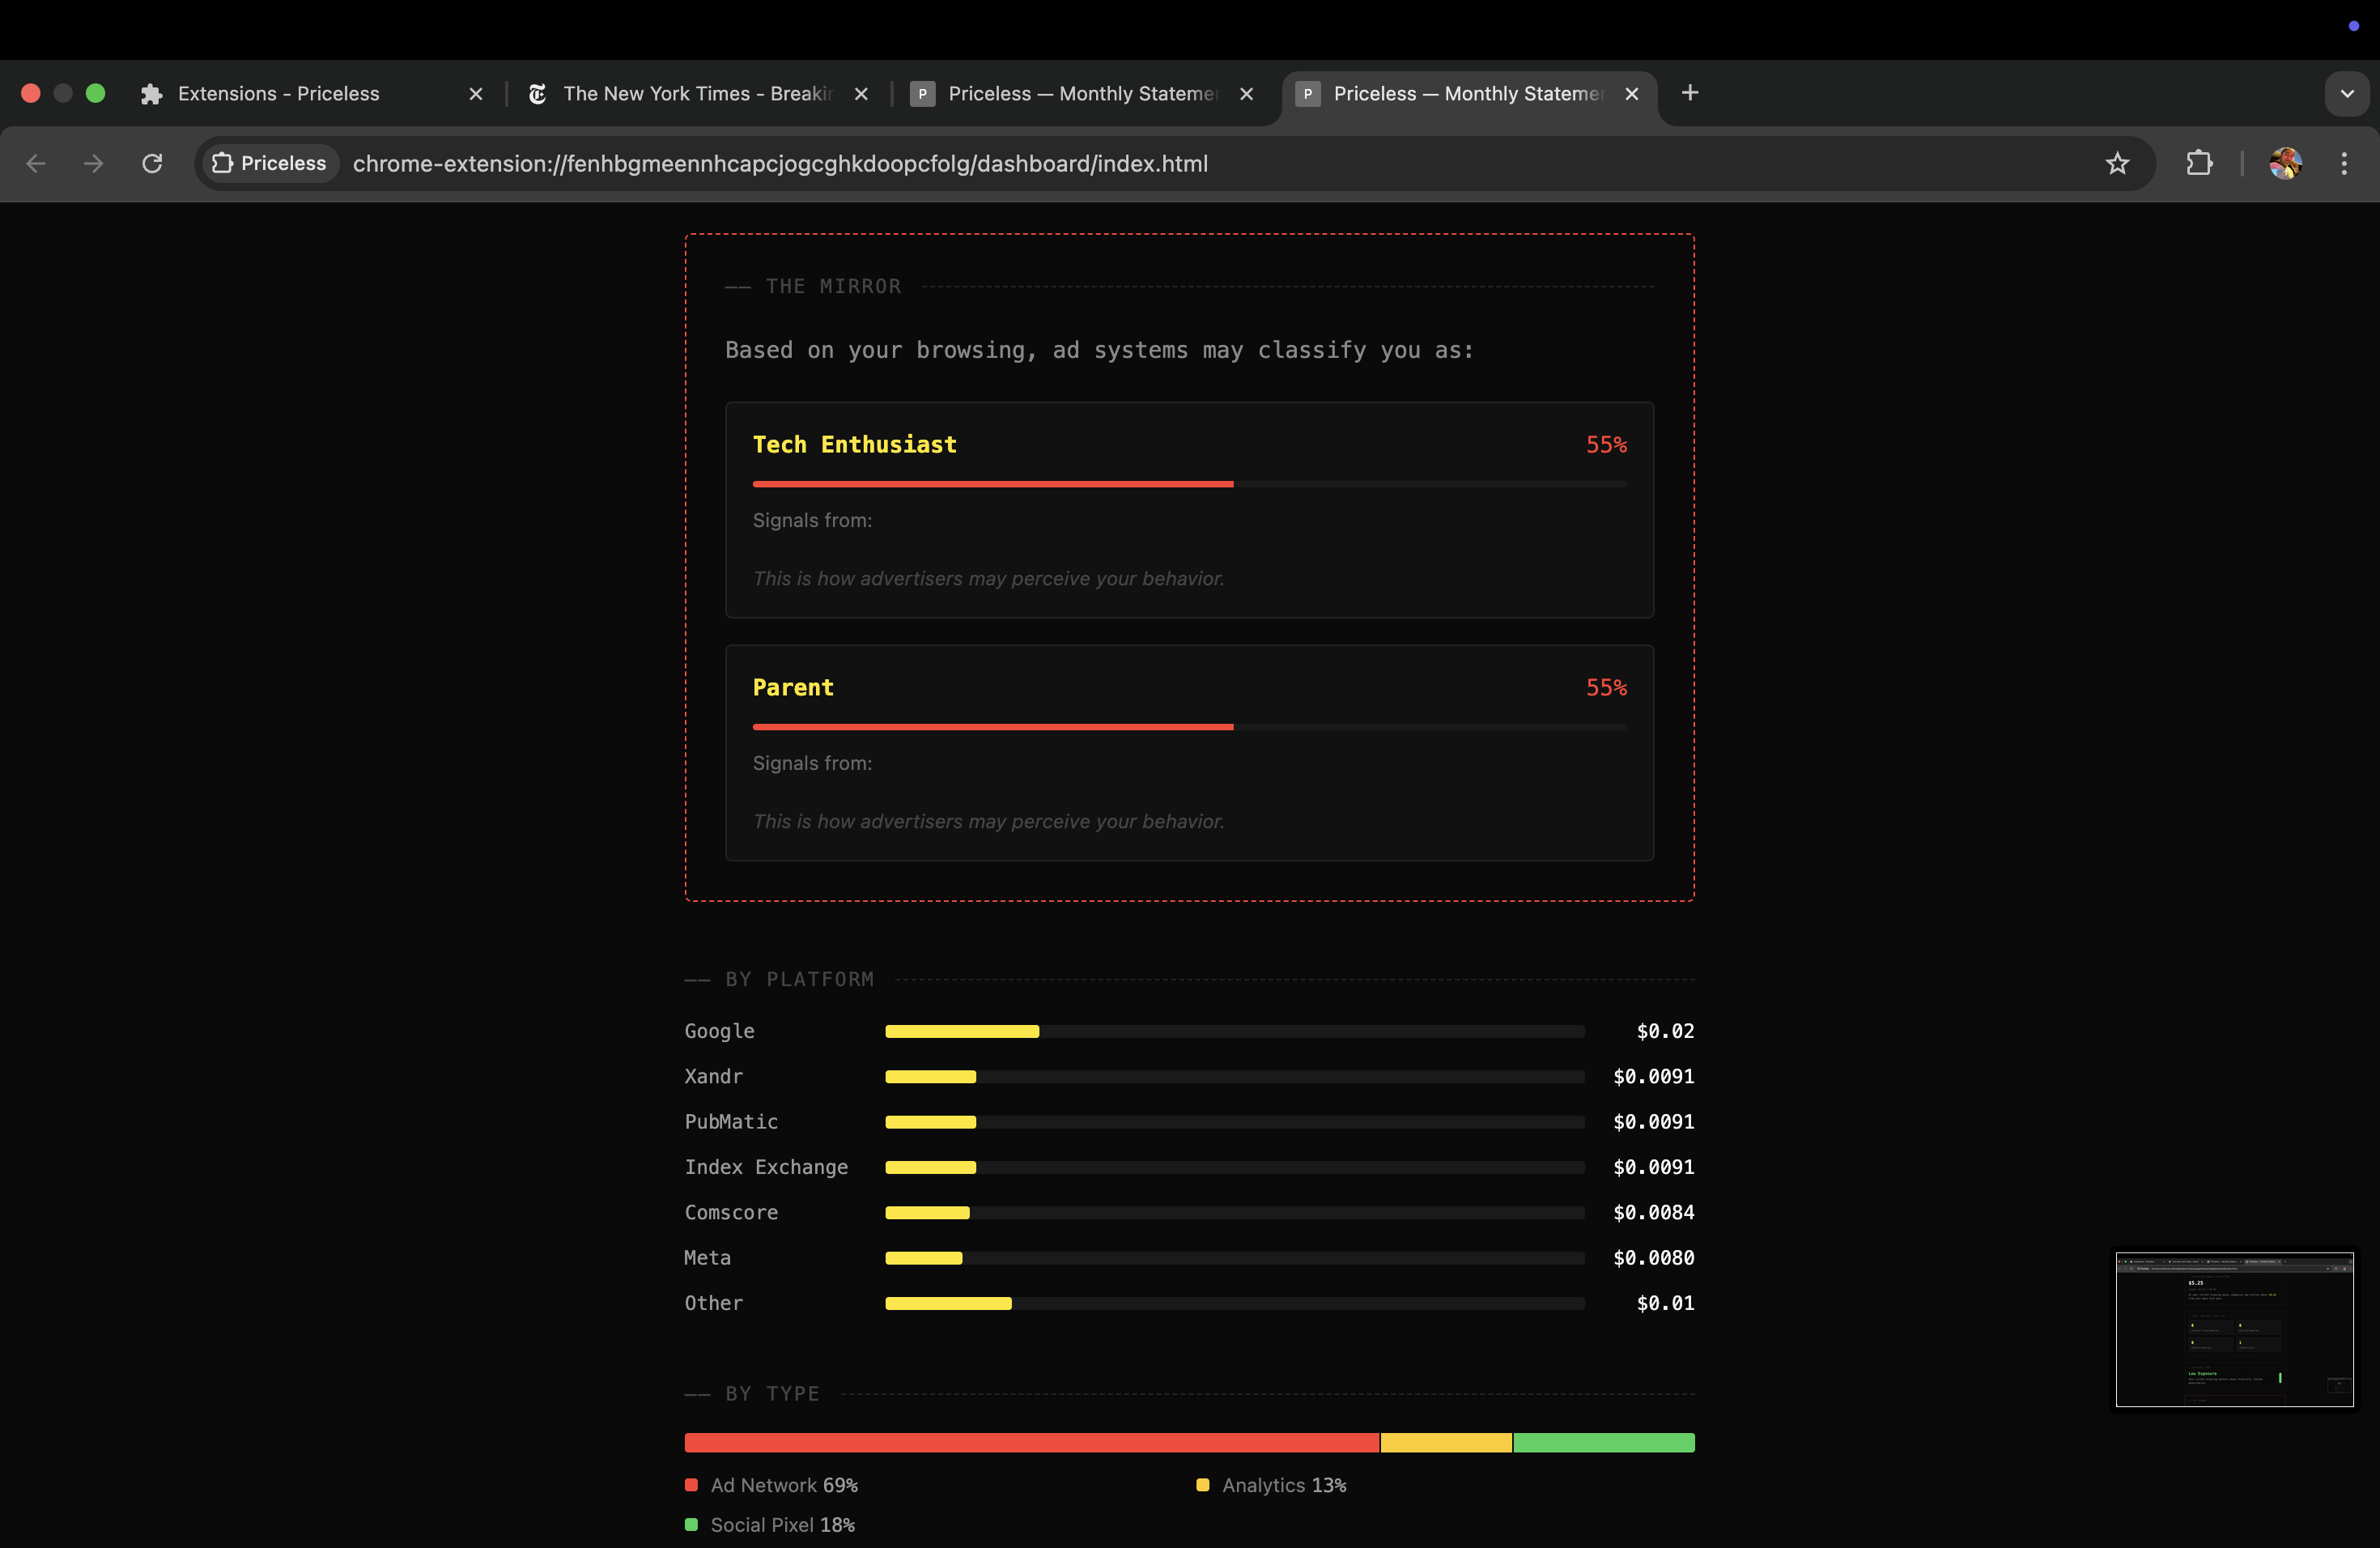The image size is (2380, 1548).
Task: Click the back navigation arrow
Action: tap(36, 163)
